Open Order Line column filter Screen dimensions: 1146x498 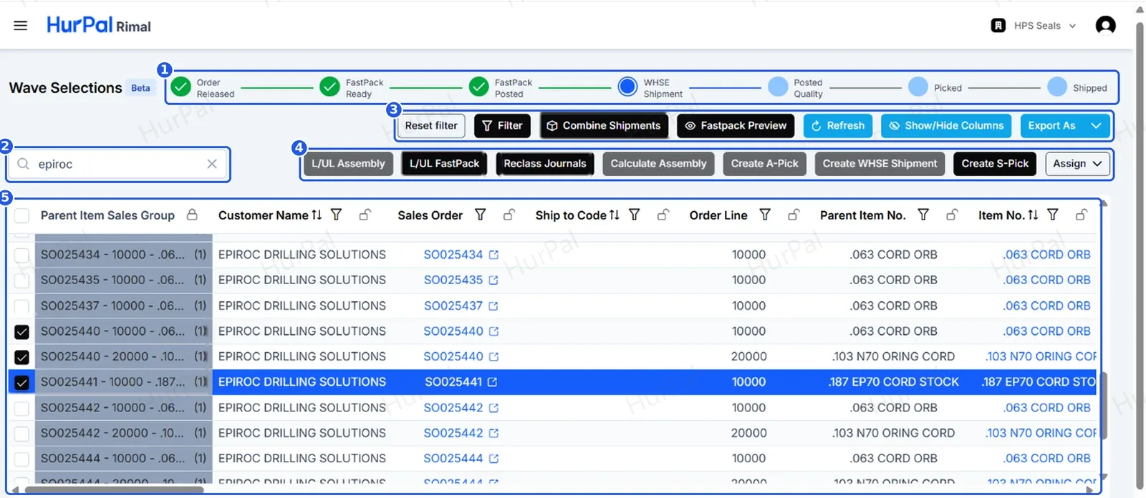point(765,215)
